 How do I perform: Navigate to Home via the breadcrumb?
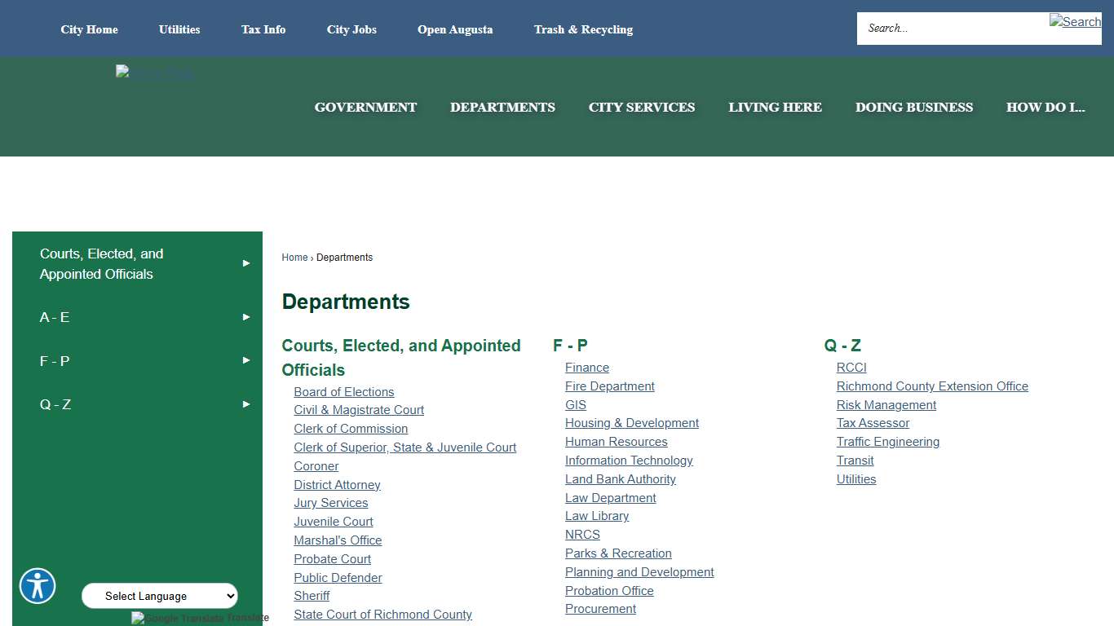294,257
